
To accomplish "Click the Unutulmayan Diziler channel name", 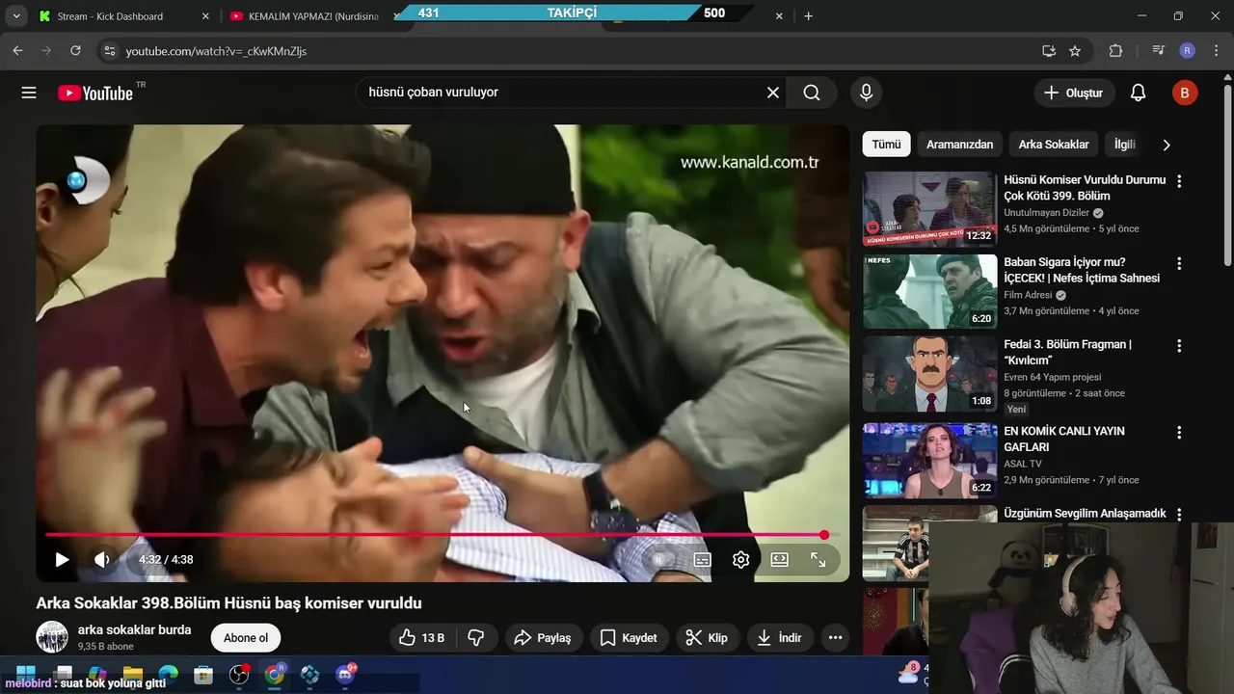I will click(x=1046, y=213).
